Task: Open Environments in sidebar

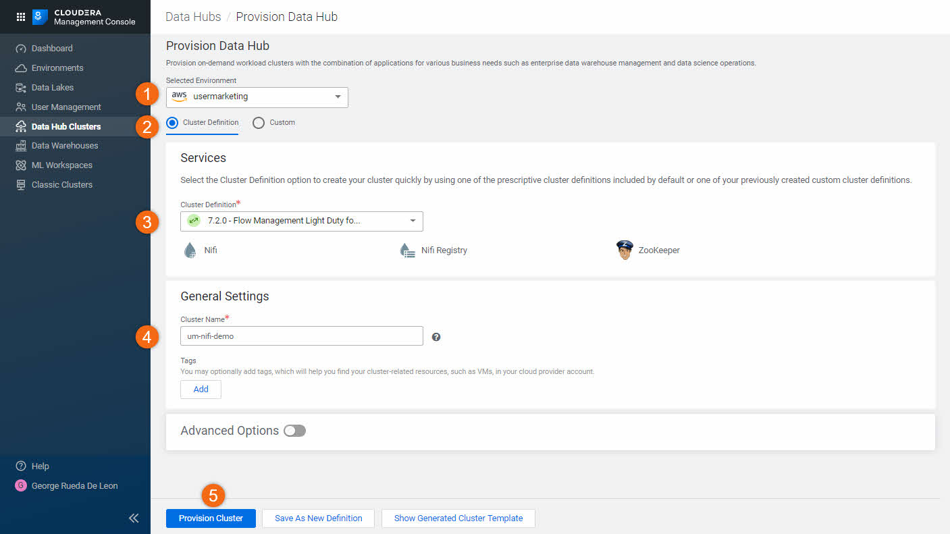Action: coord(57,68)
